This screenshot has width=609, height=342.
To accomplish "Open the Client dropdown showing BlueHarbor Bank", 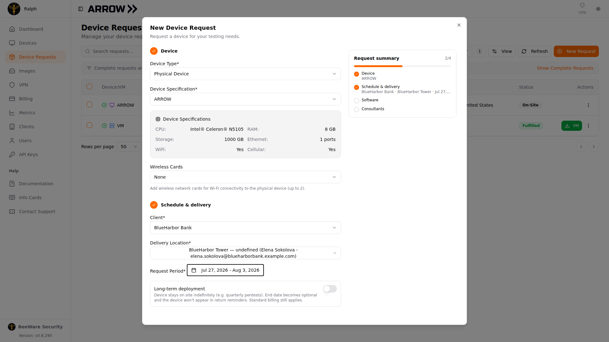I will click(x=245, y=228).
